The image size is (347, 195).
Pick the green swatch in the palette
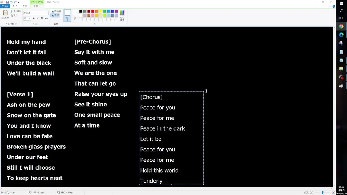point(105,11)
